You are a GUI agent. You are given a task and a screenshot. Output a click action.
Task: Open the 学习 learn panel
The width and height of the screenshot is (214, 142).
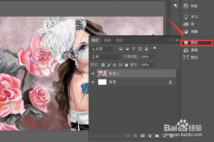coord(191,17)
